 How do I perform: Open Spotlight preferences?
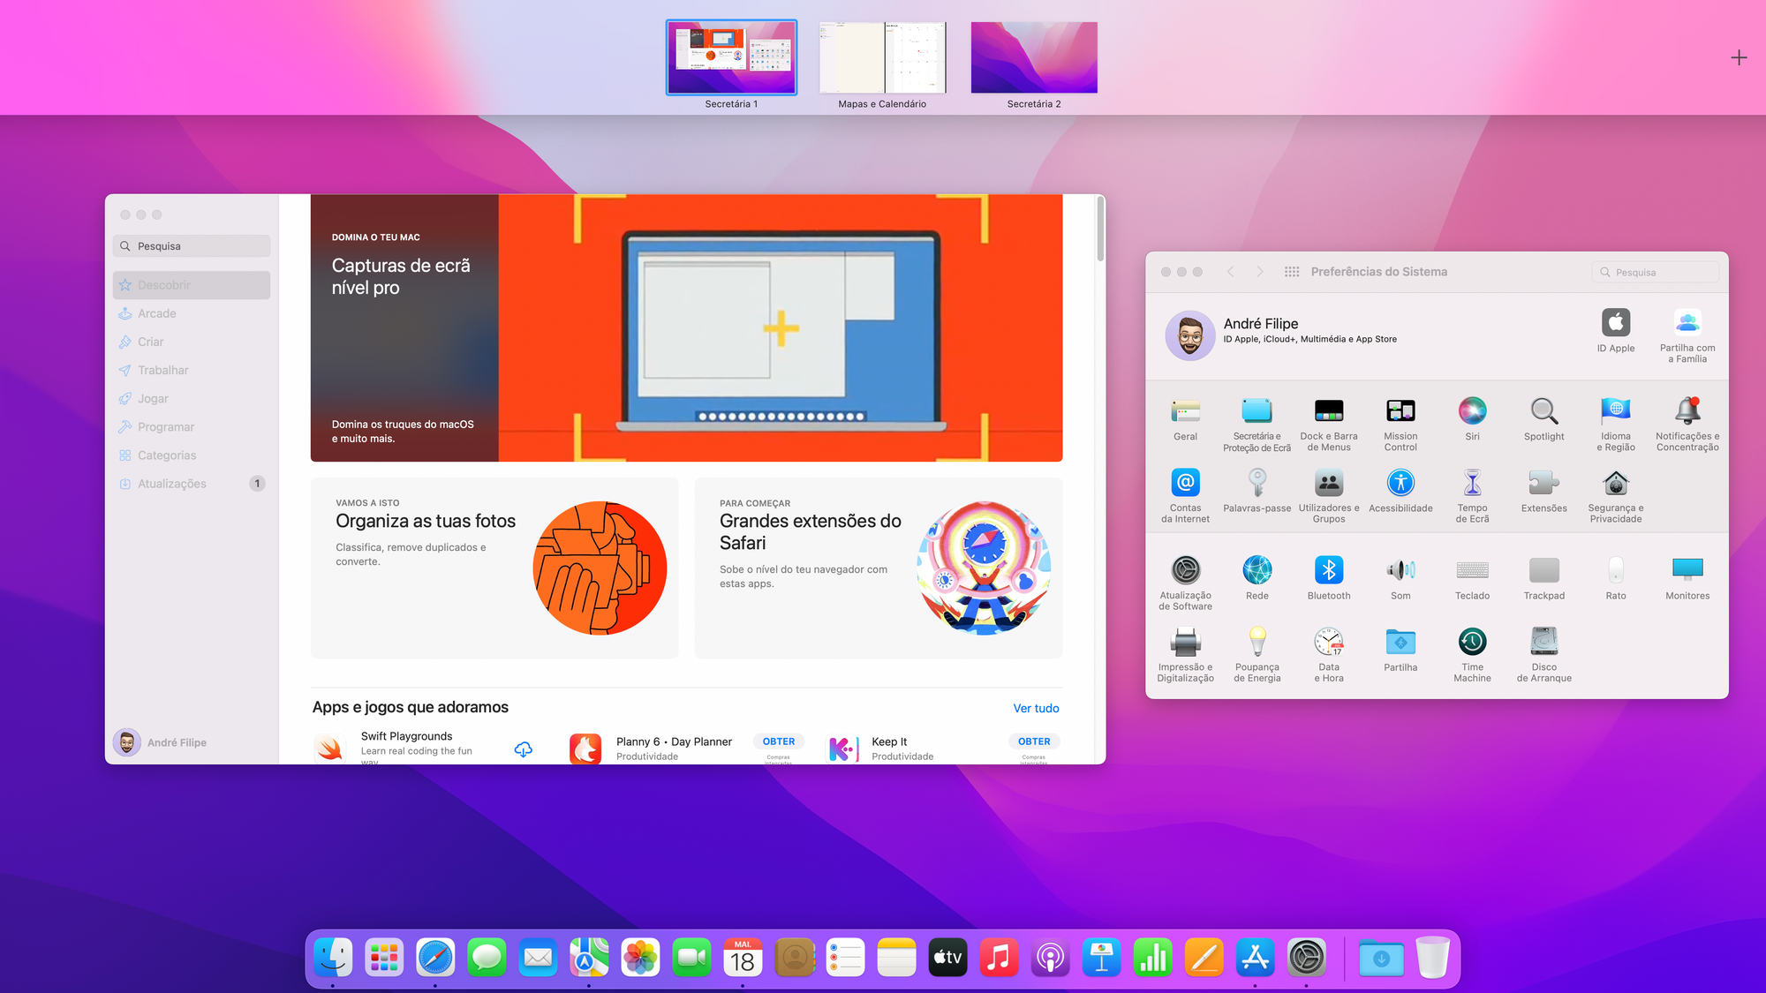(x=1543, y=419)
